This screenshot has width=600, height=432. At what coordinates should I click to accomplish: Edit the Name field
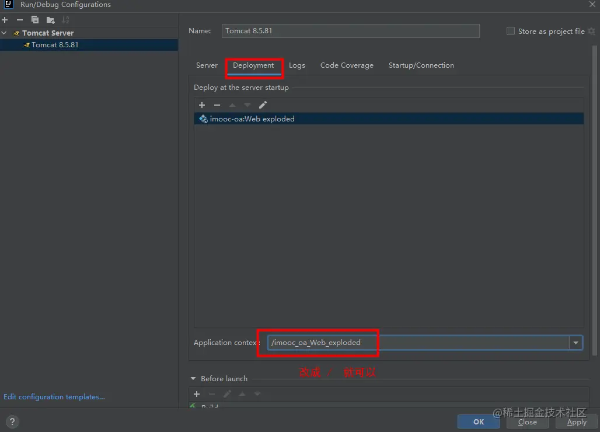(350, 31)
